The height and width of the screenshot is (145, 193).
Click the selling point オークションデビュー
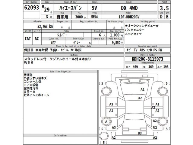click(x=142, y=26)
